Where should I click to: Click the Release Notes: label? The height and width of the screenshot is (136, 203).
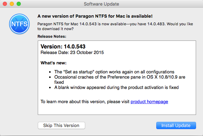pos(52,36)
